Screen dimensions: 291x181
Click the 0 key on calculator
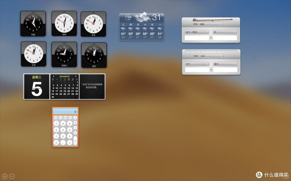click(x=56, y=143)
